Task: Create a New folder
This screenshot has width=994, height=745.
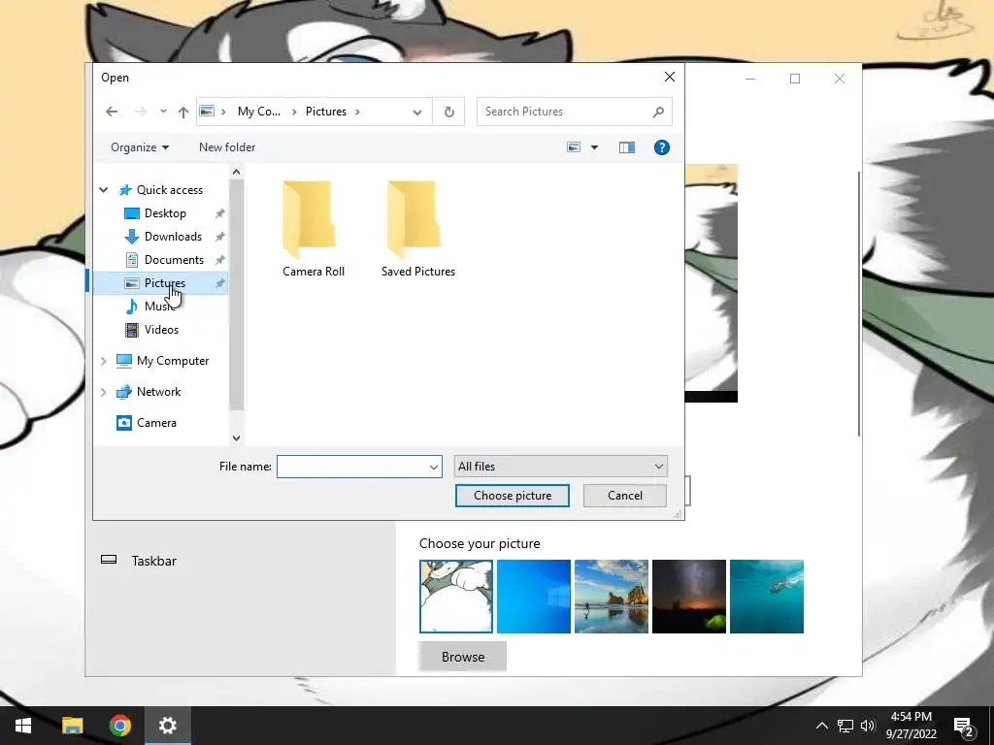Action: coord(227,147)
